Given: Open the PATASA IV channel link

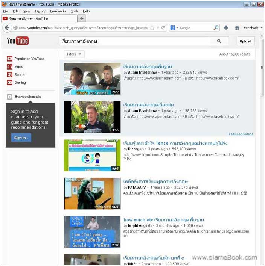Looking at the screenshot, I should (x=137, y=187).
